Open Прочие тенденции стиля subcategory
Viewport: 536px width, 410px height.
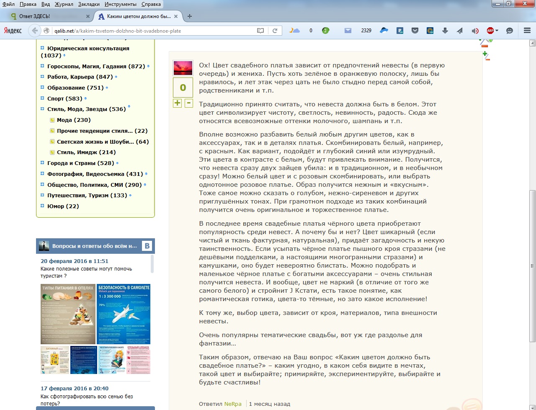[102, 131]
